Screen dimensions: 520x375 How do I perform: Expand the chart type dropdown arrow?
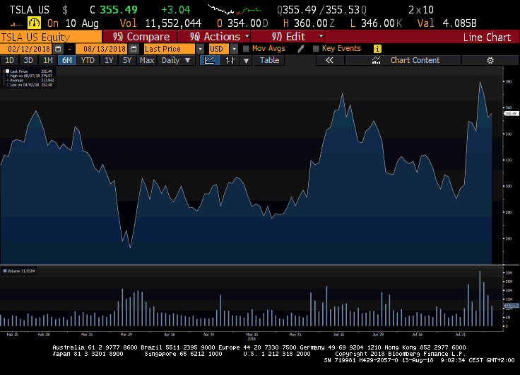coord(246,60)
